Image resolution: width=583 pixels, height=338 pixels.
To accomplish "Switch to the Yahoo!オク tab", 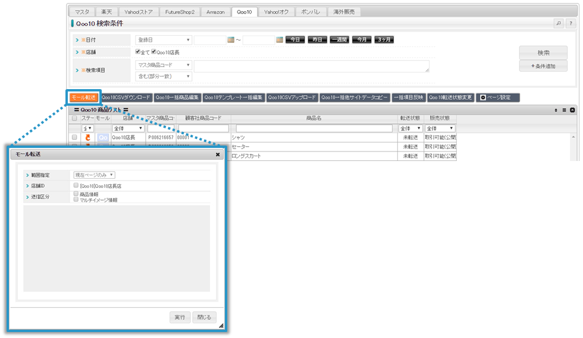I will 276,12.
